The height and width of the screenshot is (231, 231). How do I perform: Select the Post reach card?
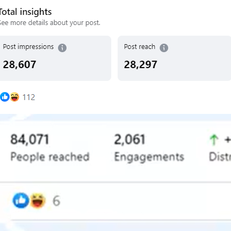pyautogui.click(x=175, y=58)
